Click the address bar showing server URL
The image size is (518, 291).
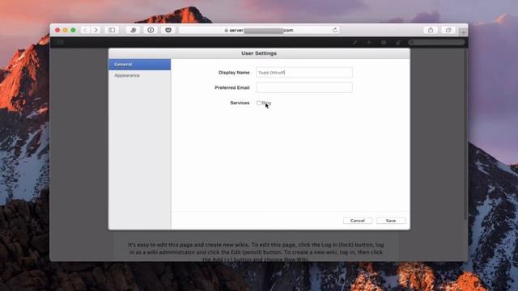click(259, 30)
